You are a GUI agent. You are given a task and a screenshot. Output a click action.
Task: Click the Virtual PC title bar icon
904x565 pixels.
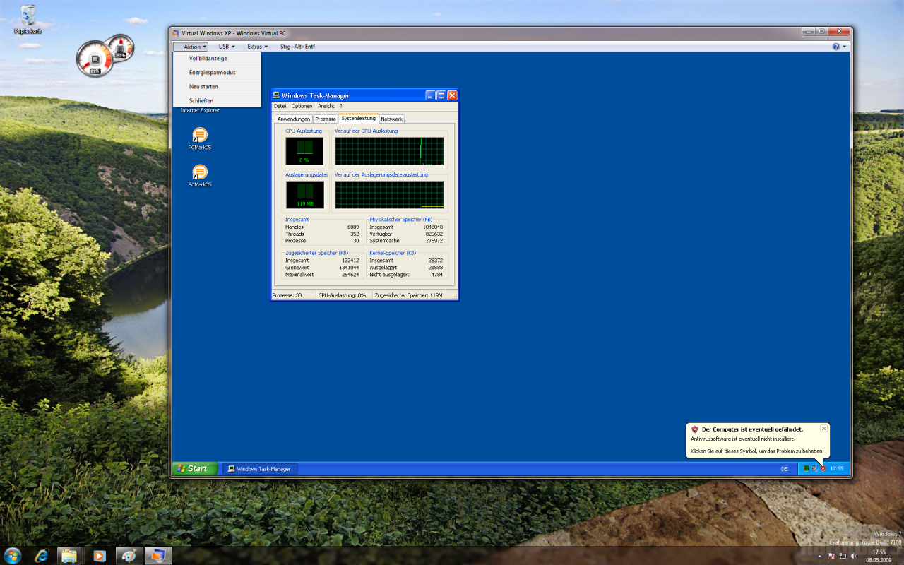[176, 32]
